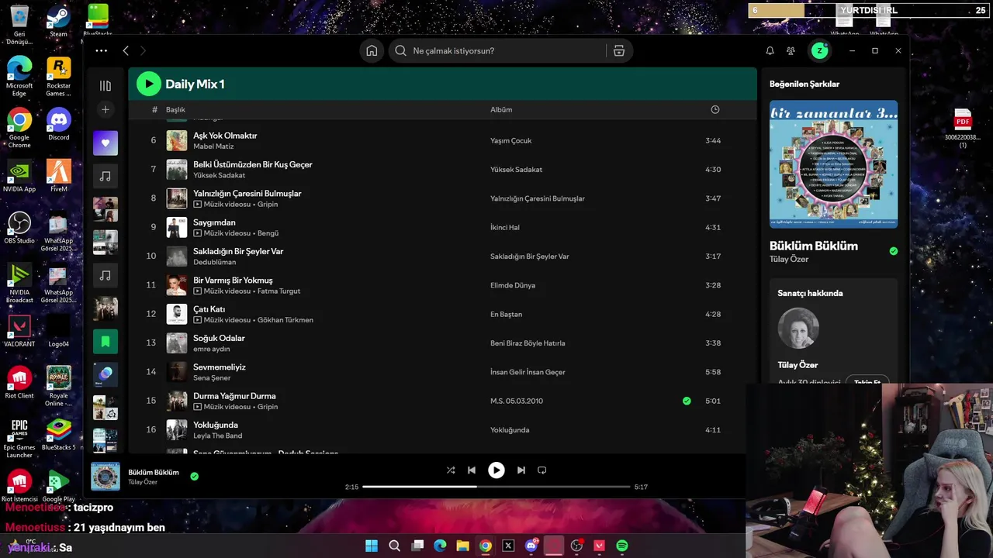The image size is (993, 558).
Task: Open the artist link Leyla The Band
Action: tap(217, 436)
